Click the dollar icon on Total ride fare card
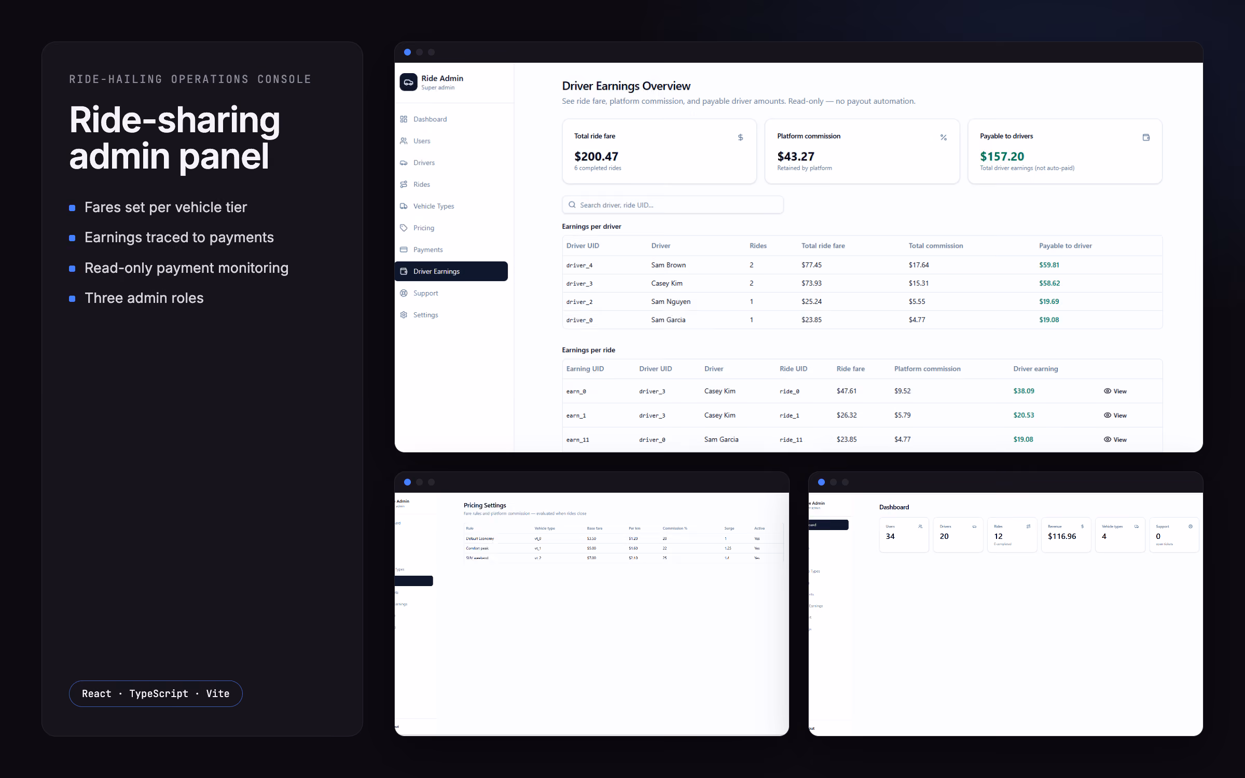Screen dimensions: 1245x778 pyautogui.click(x=740, y=137)
